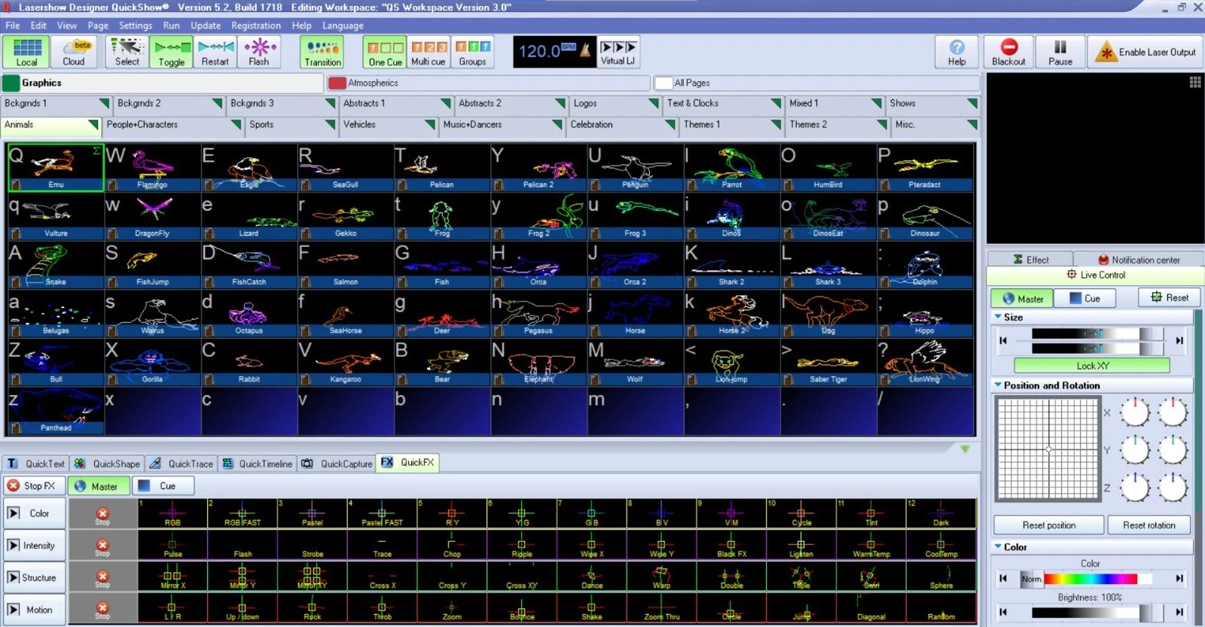Choose the Flash cue mode

point(259,52)
